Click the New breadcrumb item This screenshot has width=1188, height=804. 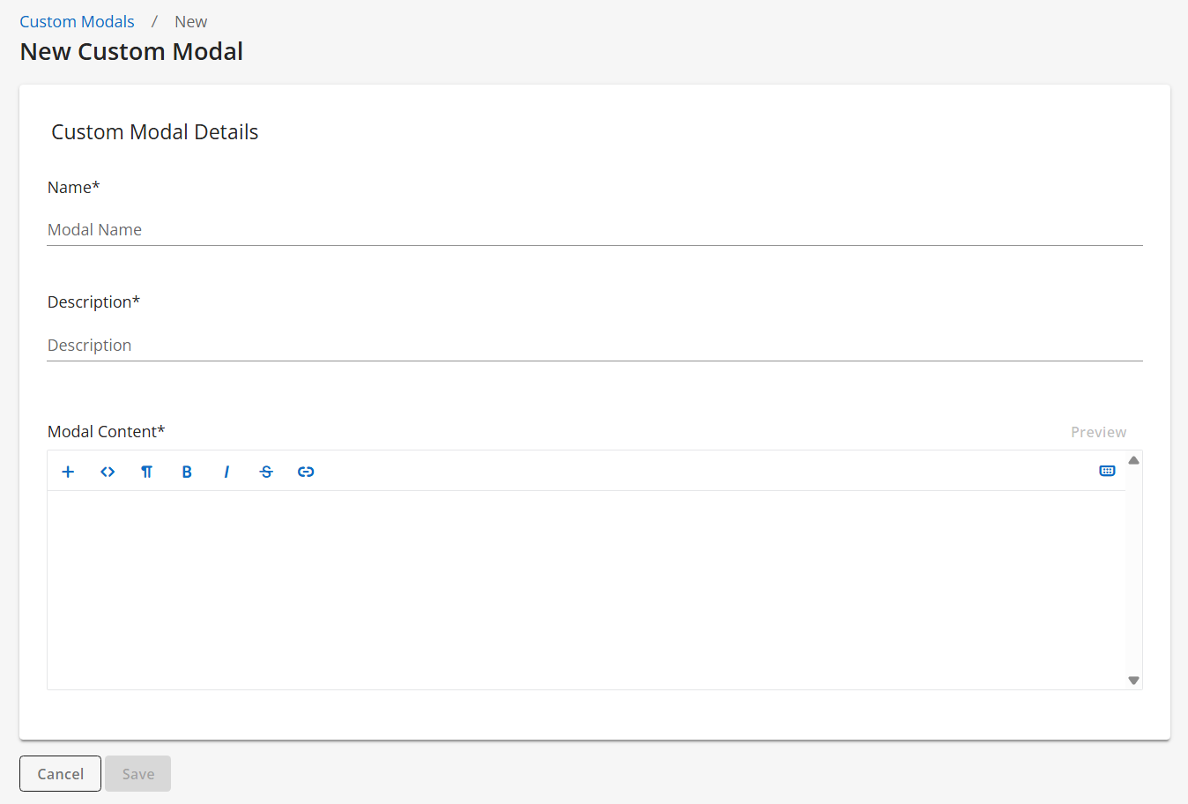click(x=190, y=22)
